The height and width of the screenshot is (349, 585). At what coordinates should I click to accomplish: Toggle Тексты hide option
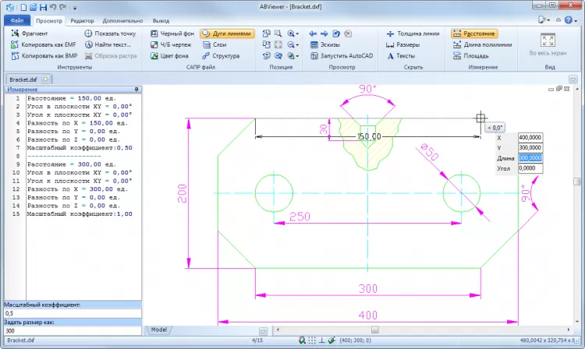401,56
